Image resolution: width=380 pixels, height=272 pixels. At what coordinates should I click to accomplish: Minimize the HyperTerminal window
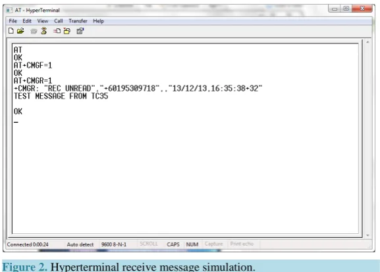click(x=335, y=9)
